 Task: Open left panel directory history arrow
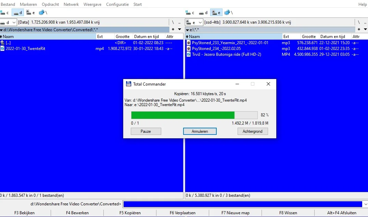coord(179,29)
